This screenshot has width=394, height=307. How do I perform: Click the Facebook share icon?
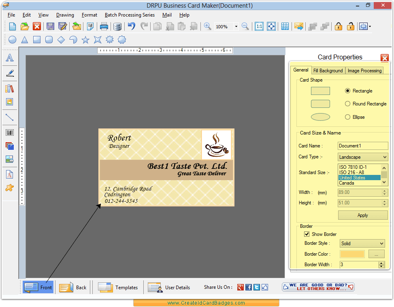tap(249, 287)
